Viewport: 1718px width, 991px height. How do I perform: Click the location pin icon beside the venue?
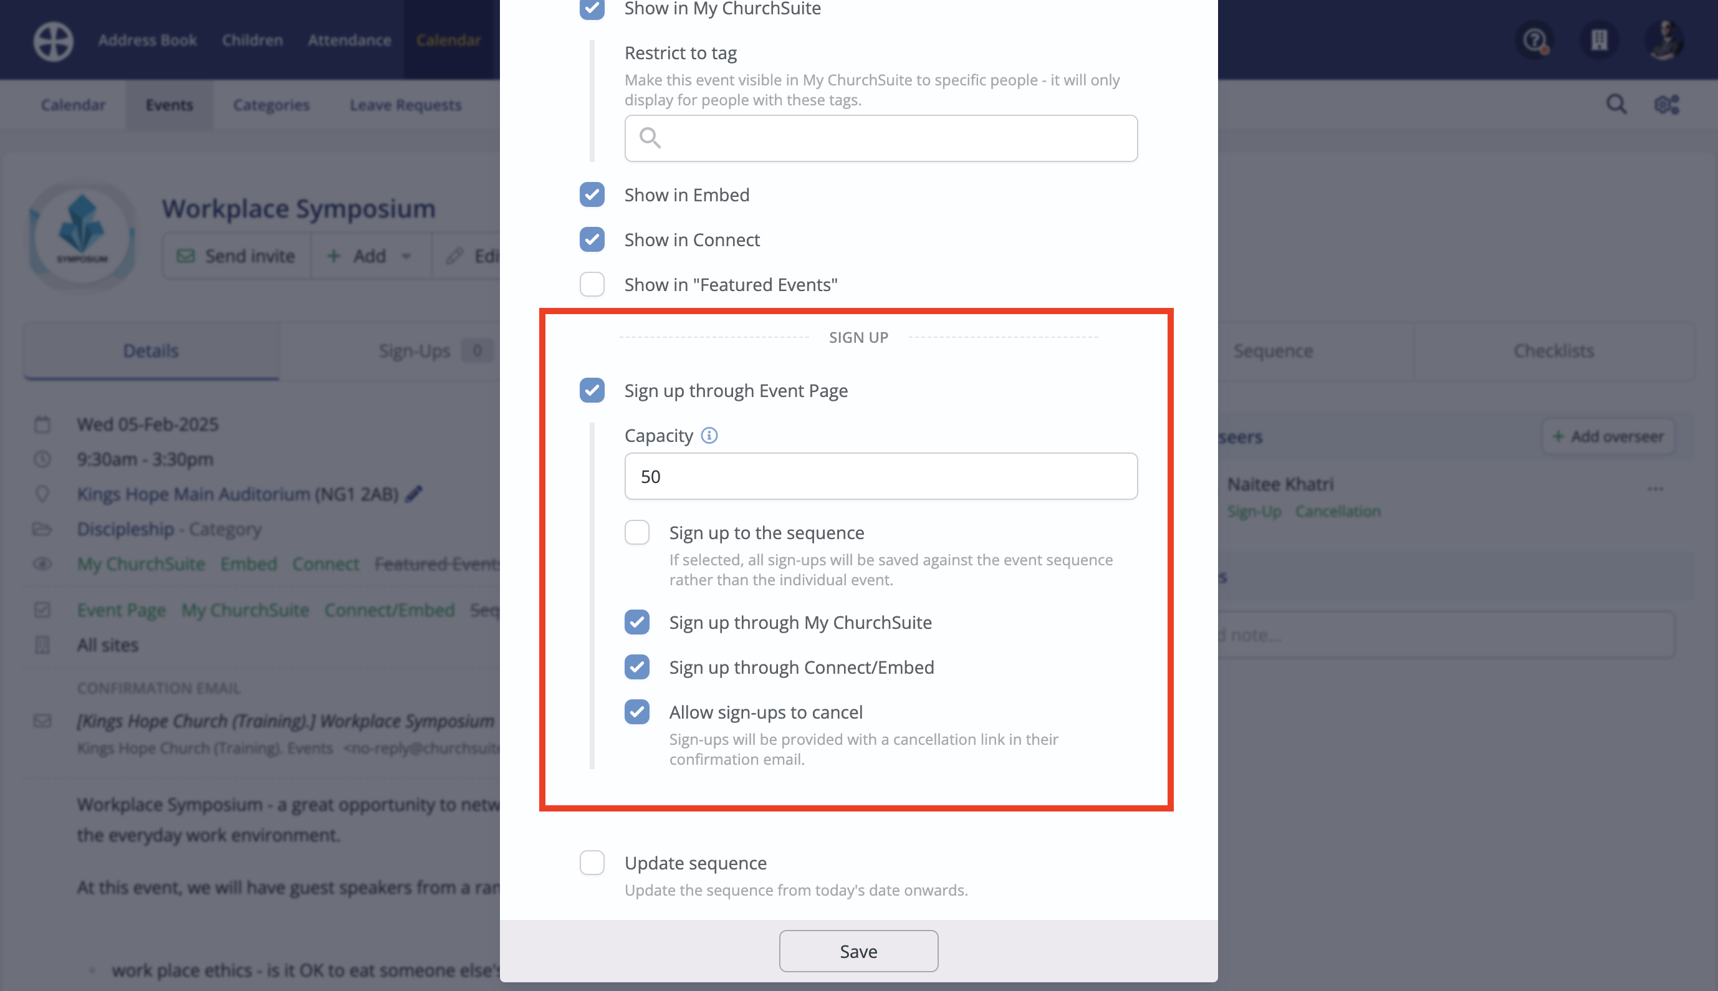42,494
